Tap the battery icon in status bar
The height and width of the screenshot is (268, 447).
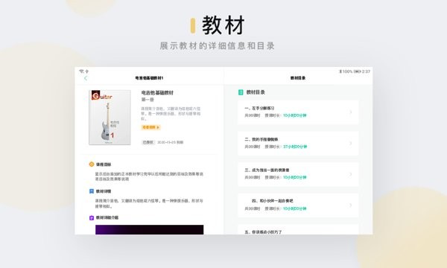tap(357, 71)
